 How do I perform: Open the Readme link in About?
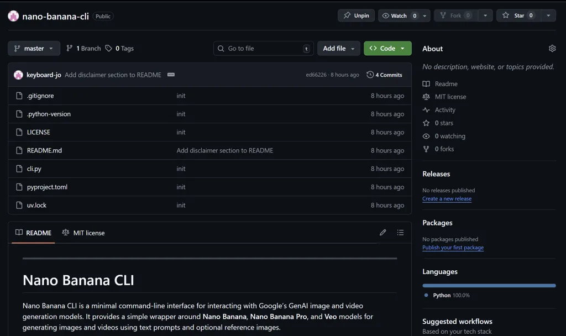[441, 84]
